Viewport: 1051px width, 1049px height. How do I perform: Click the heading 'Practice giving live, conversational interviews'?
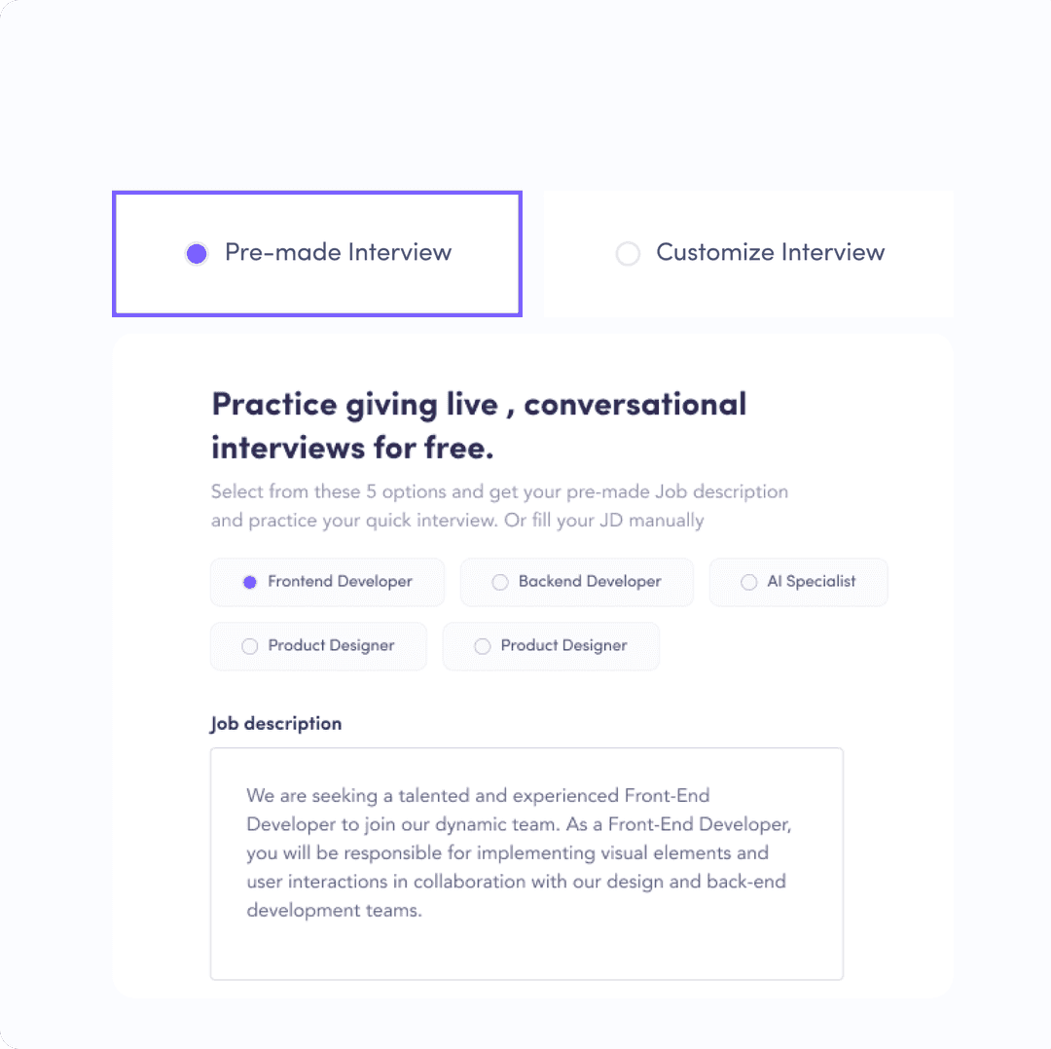479,426
